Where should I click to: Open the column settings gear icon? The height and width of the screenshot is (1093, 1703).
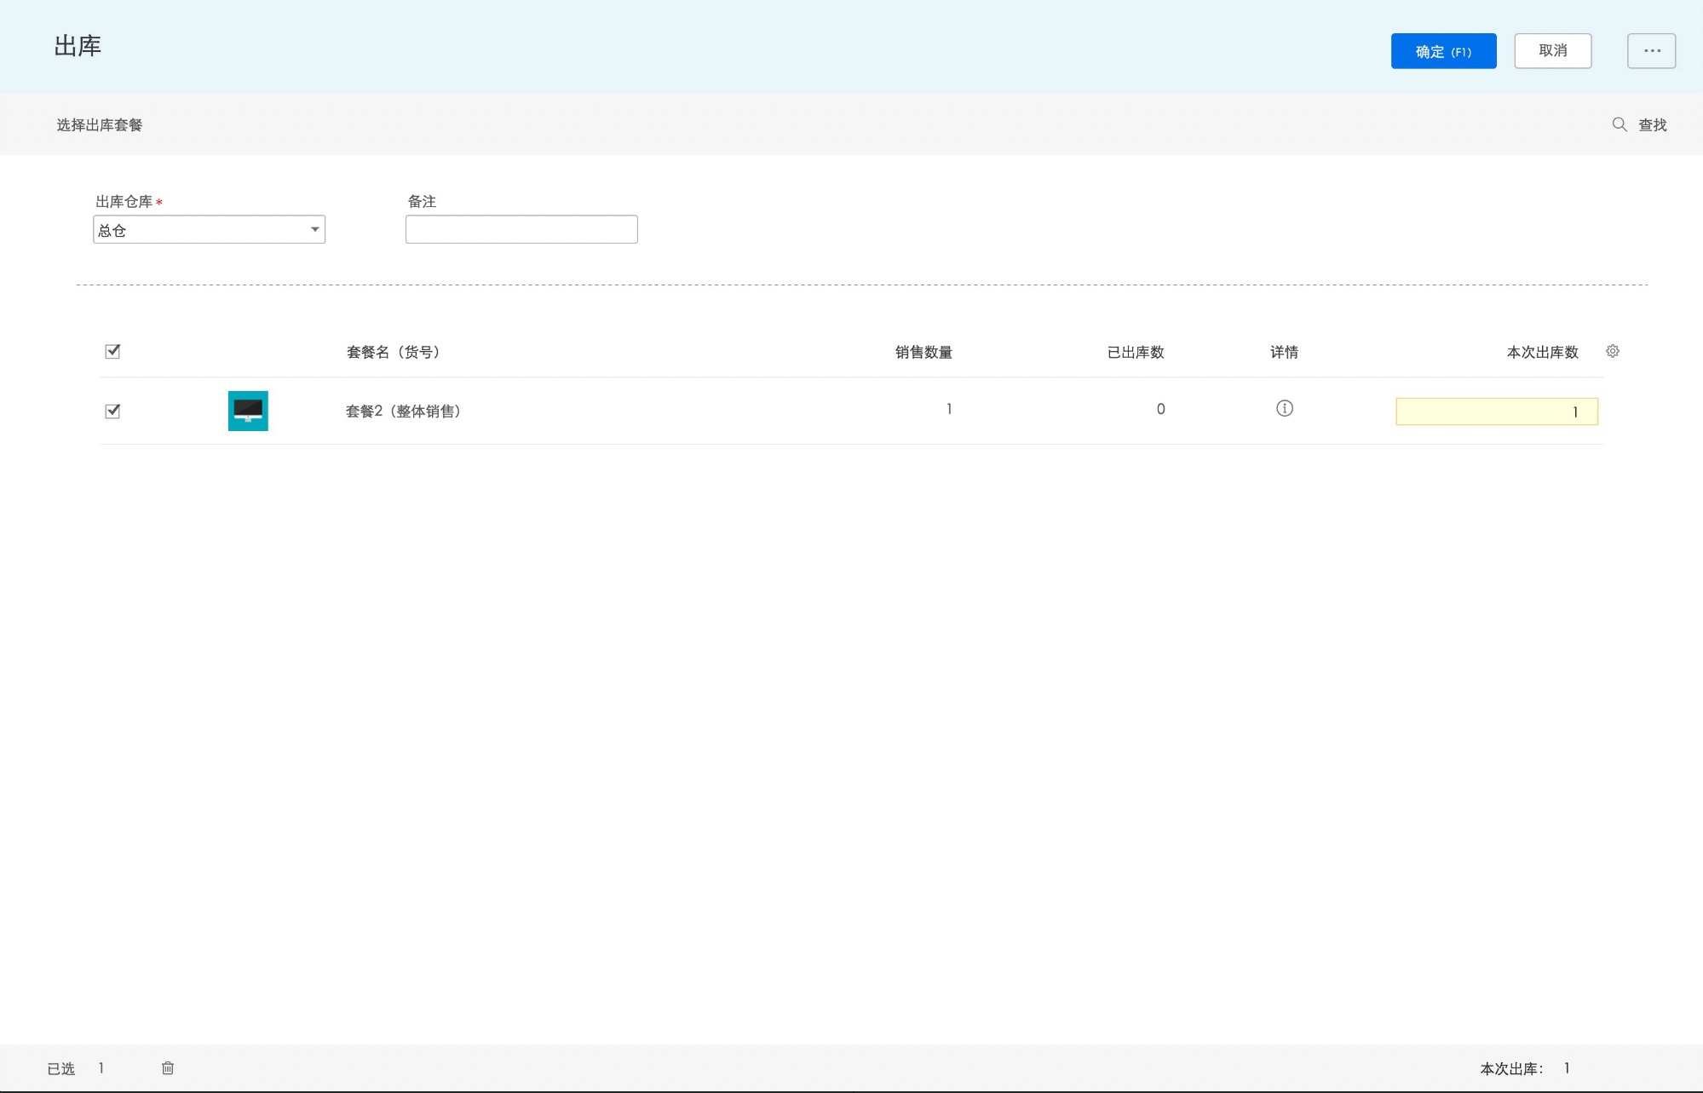pos(1612,351)
